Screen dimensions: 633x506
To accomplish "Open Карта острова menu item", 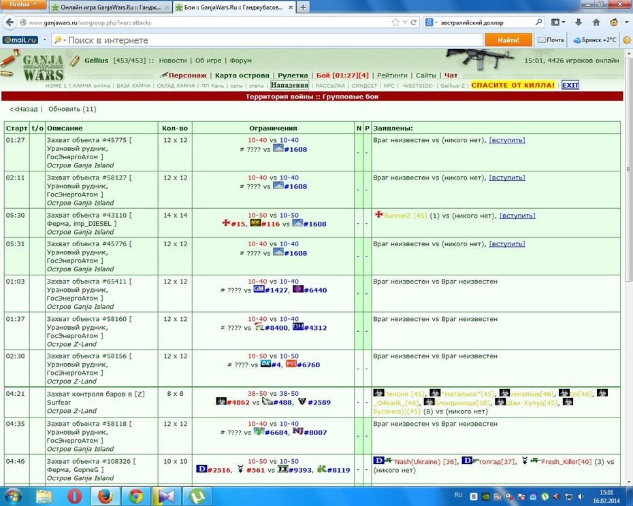I will 242,75.
